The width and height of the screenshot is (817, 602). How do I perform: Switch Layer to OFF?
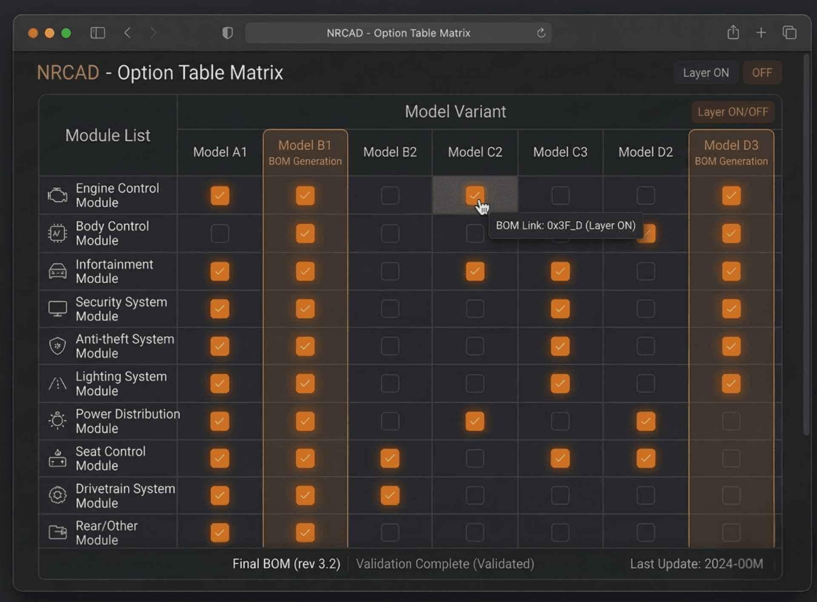[x=762, y=73]
